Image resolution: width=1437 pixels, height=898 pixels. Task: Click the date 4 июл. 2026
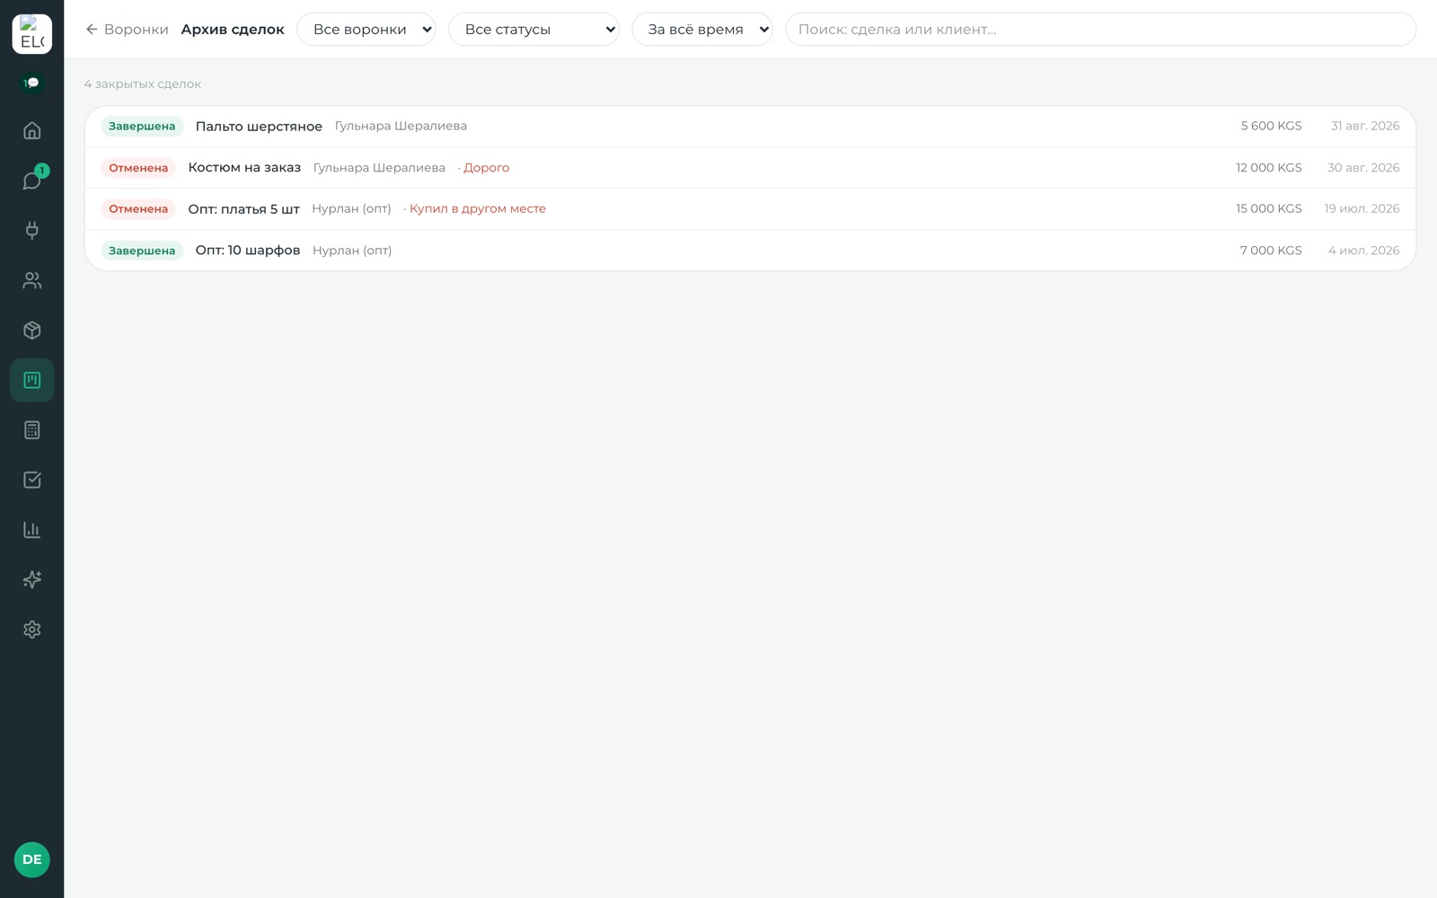click(1364, 251)
